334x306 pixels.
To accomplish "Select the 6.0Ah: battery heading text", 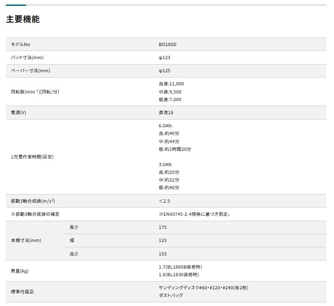I will click(166, 126).
